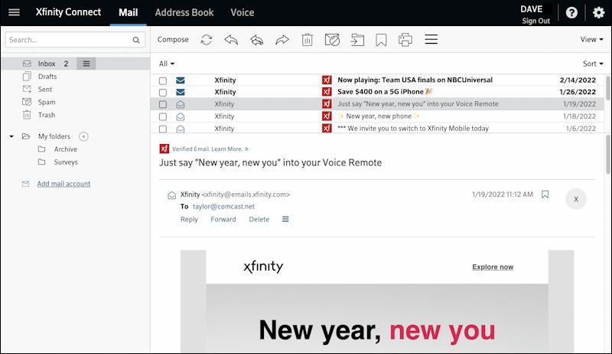Close the message preview with X button
Screen dimensions: 612x354
pos(576,199)
